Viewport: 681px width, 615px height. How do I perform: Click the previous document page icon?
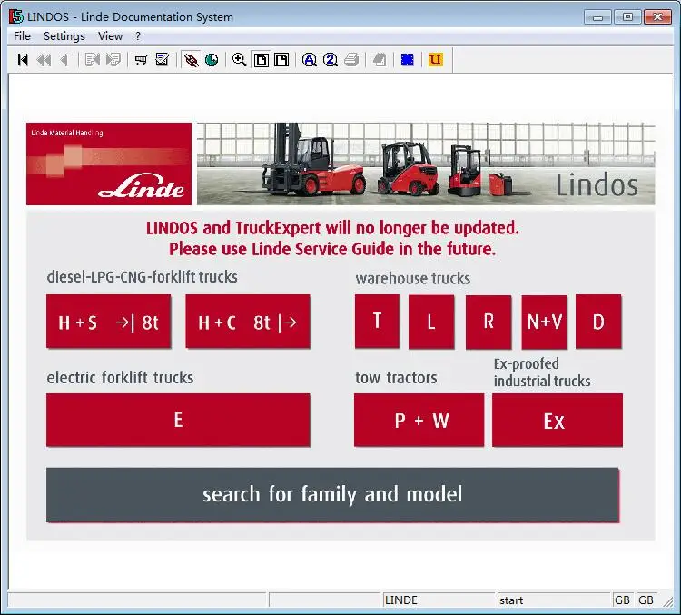[x=92, y=60]
